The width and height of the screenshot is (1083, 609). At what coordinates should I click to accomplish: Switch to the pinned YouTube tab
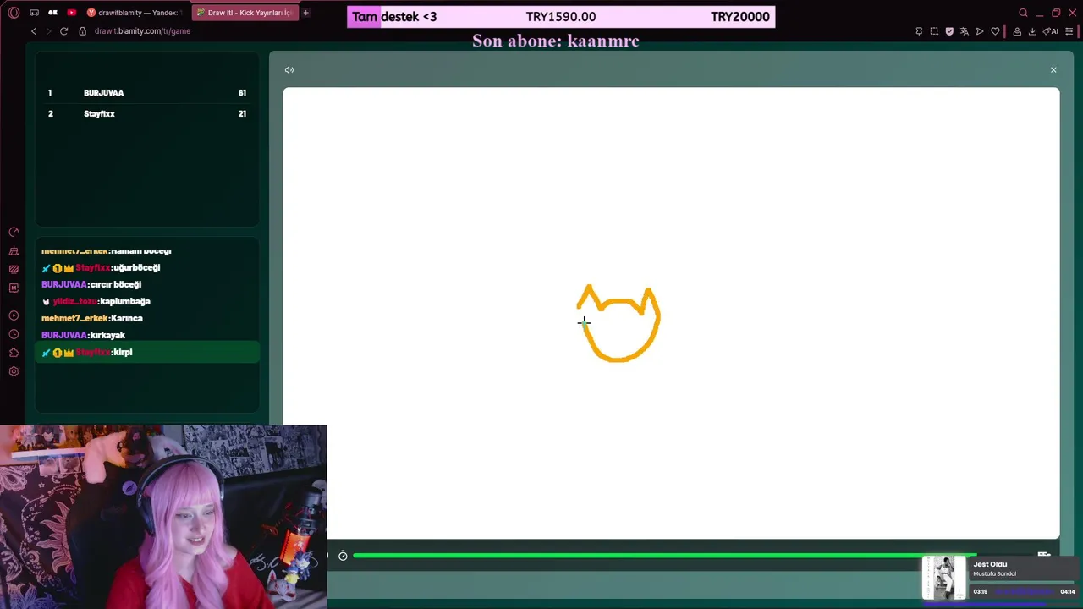click(x=71, y=13)
